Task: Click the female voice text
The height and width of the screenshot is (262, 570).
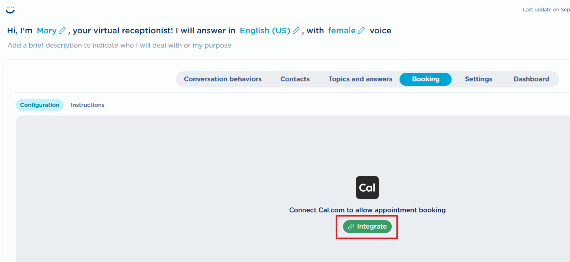Action: 342,31
